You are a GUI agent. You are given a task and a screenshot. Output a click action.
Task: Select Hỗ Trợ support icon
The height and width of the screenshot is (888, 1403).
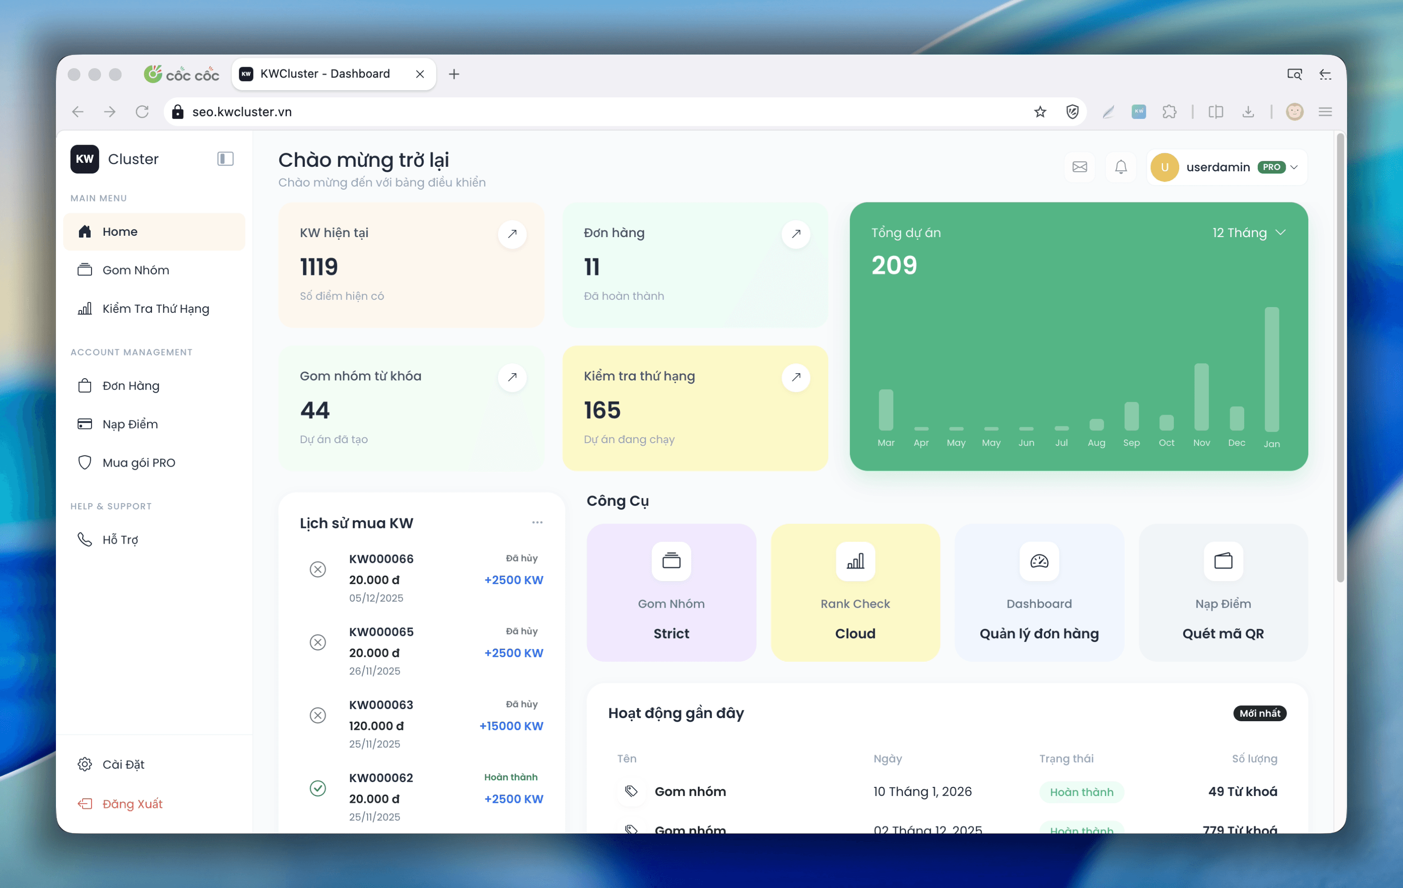click(85, 539)
